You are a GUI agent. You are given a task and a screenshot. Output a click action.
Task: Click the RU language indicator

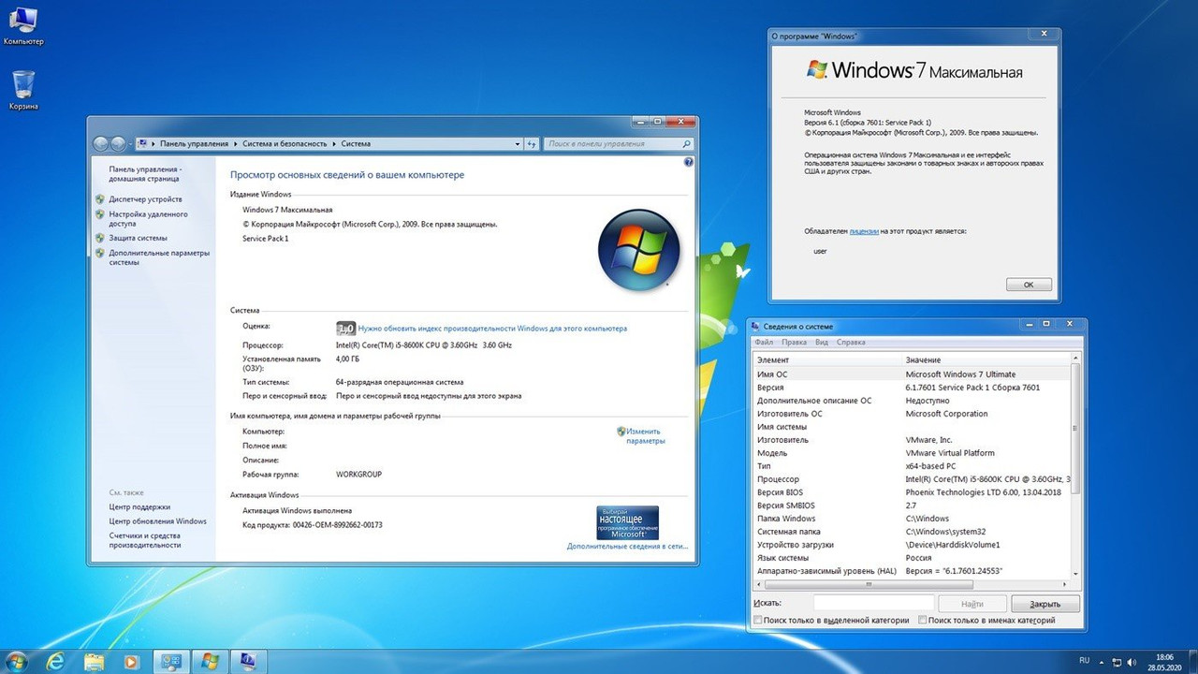tap(1085, 661)
